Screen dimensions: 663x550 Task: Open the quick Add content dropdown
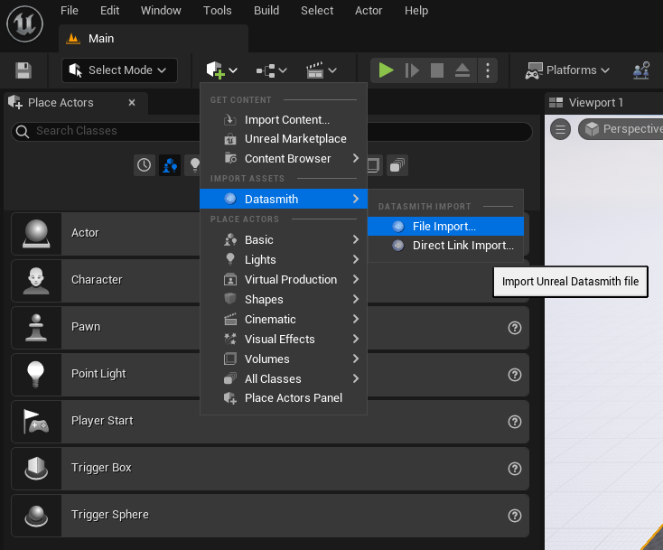221,70
